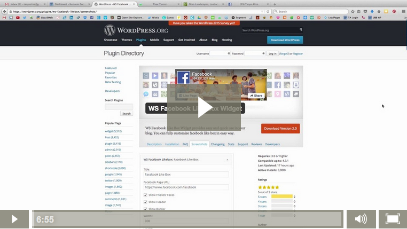This screenshot has width=407, height=229.
Task: Click the Facebook Page URL field
Action: coord(186,187)
